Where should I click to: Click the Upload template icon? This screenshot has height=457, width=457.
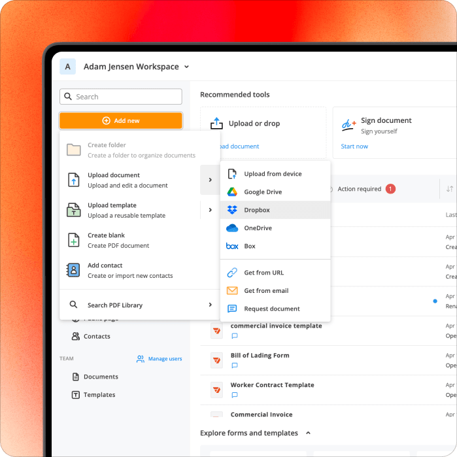(73, 210)
